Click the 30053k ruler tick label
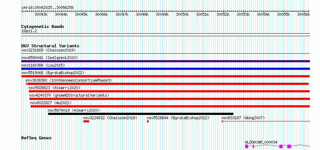This screenshot has width=320, height=150. (243, 14)
